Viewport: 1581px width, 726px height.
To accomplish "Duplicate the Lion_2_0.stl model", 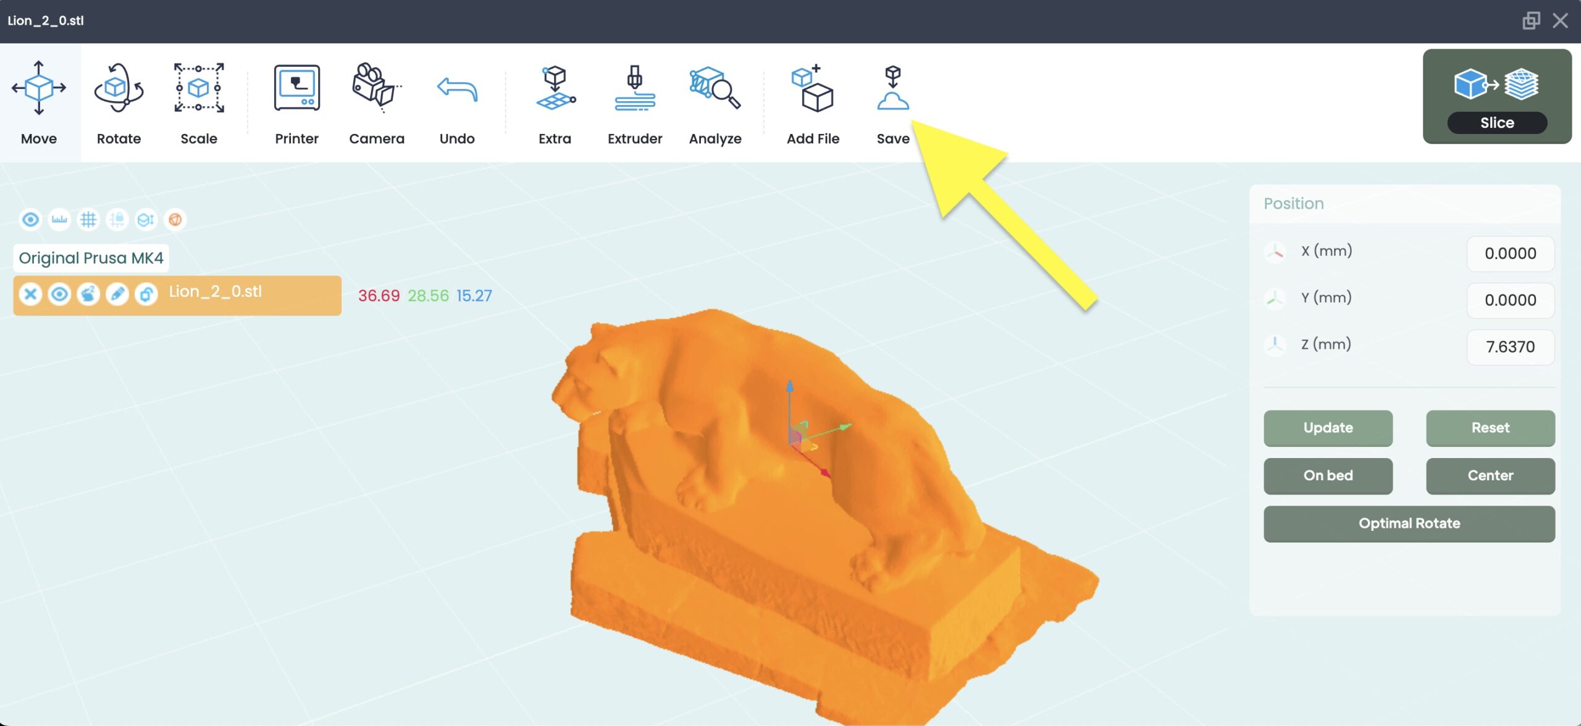I will (x=88, y=294).
